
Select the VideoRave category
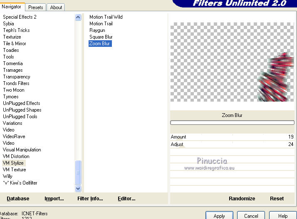[x=14, y=136]
